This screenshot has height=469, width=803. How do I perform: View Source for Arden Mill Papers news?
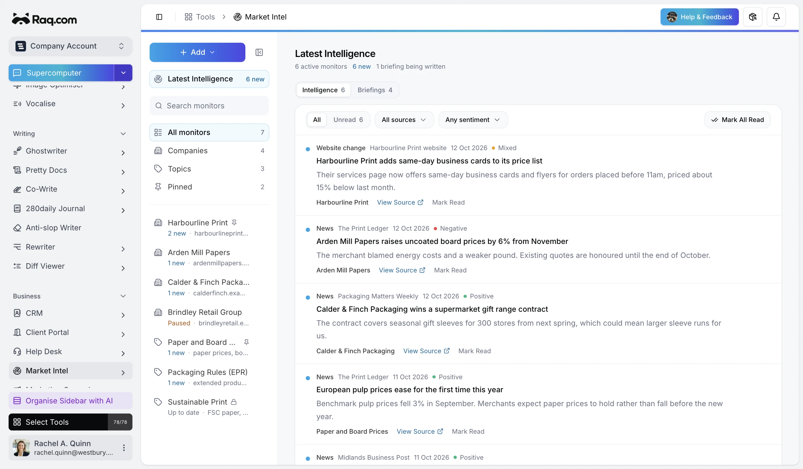pos(402,270)
